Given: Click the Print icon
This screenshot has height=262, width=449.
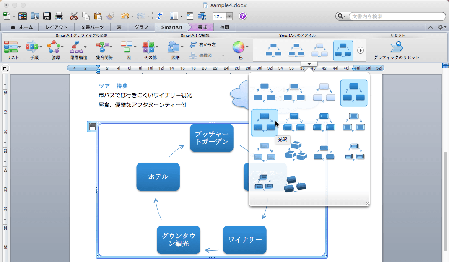Looking at the screenshot, I should point(59,16).
